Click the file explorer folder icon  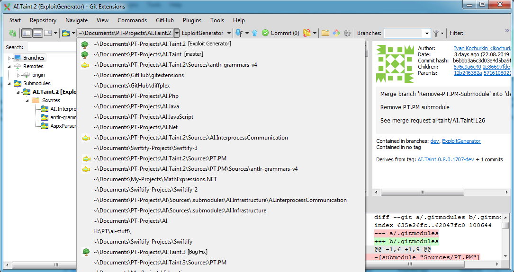325,33
